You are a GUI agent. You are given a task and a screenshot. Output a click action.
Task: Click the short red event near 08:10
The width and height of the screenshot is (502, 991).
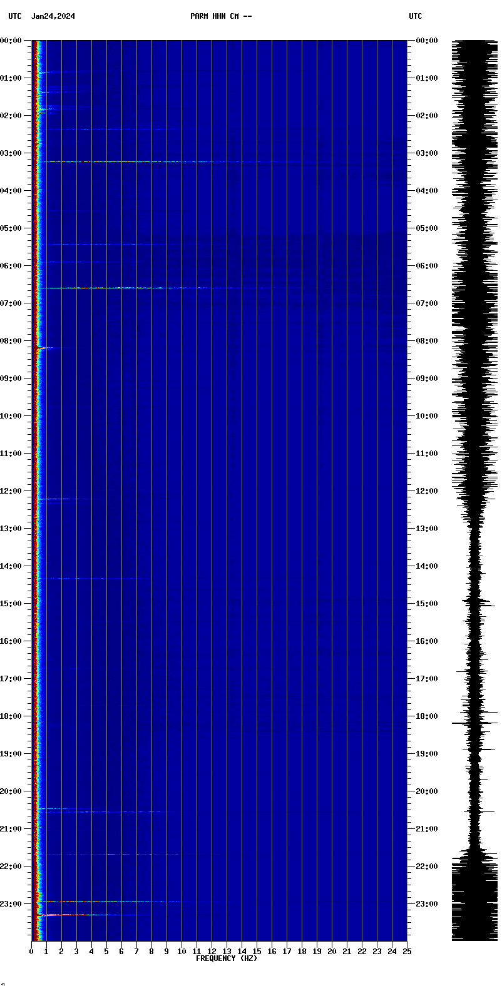[x=43, y=347]
